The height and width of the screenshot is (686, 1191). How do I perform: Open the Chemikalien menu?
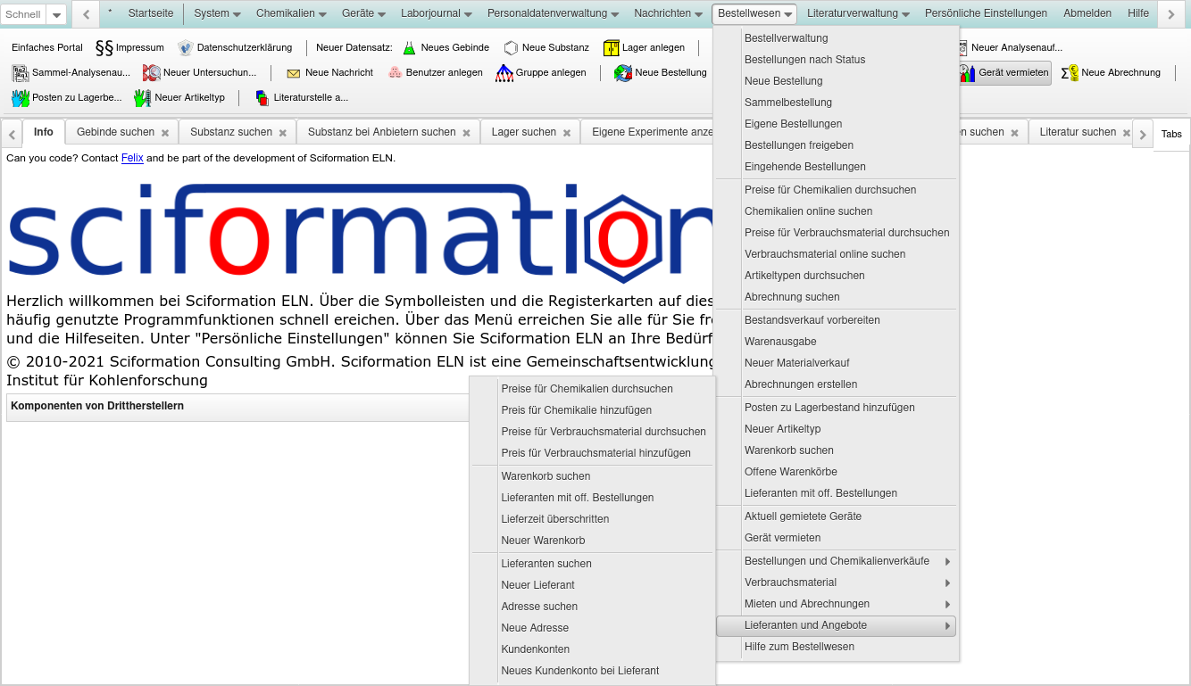tap(291, 13)
